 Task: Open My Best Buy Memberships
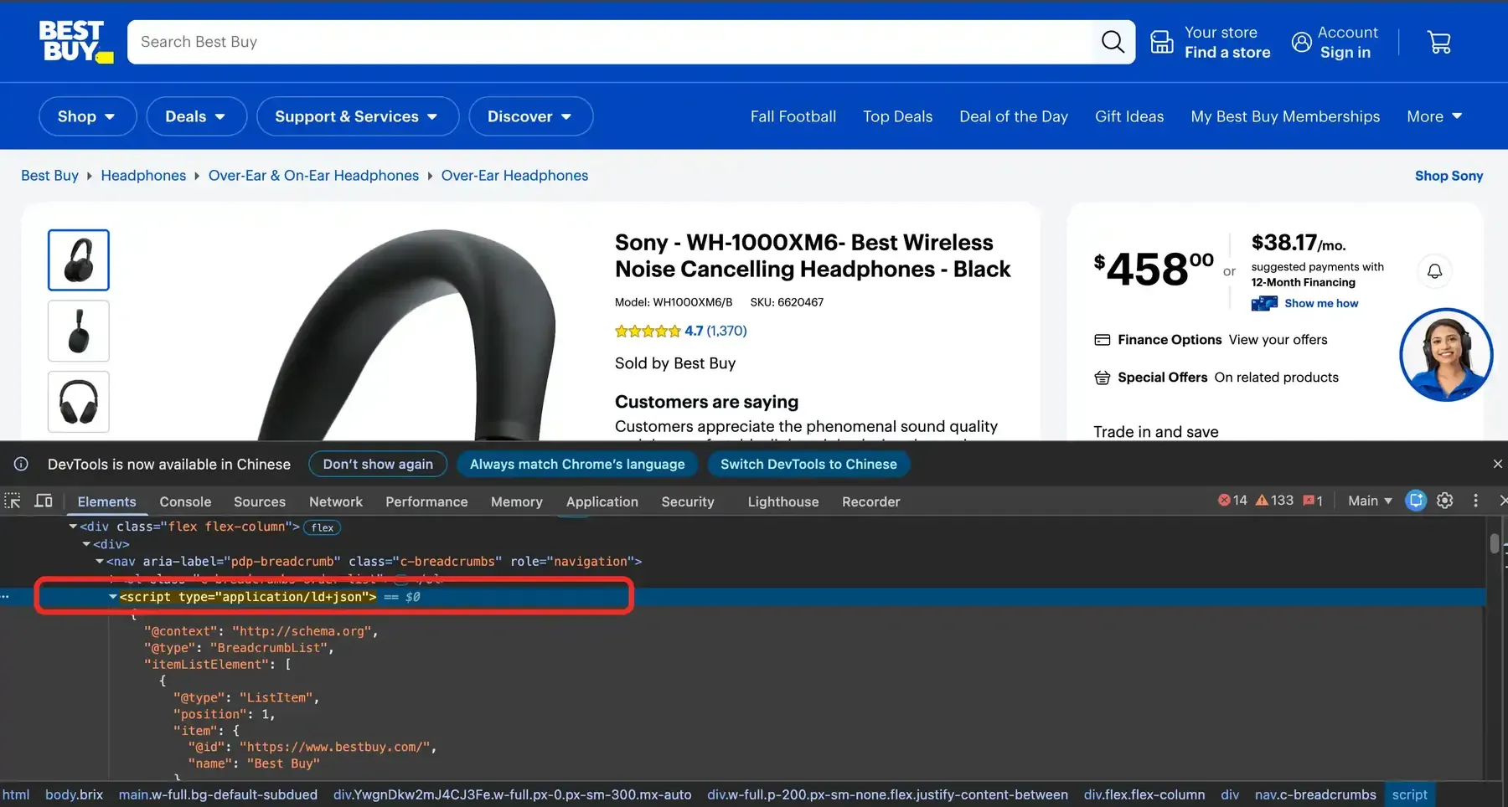(x=1285, y=116)
